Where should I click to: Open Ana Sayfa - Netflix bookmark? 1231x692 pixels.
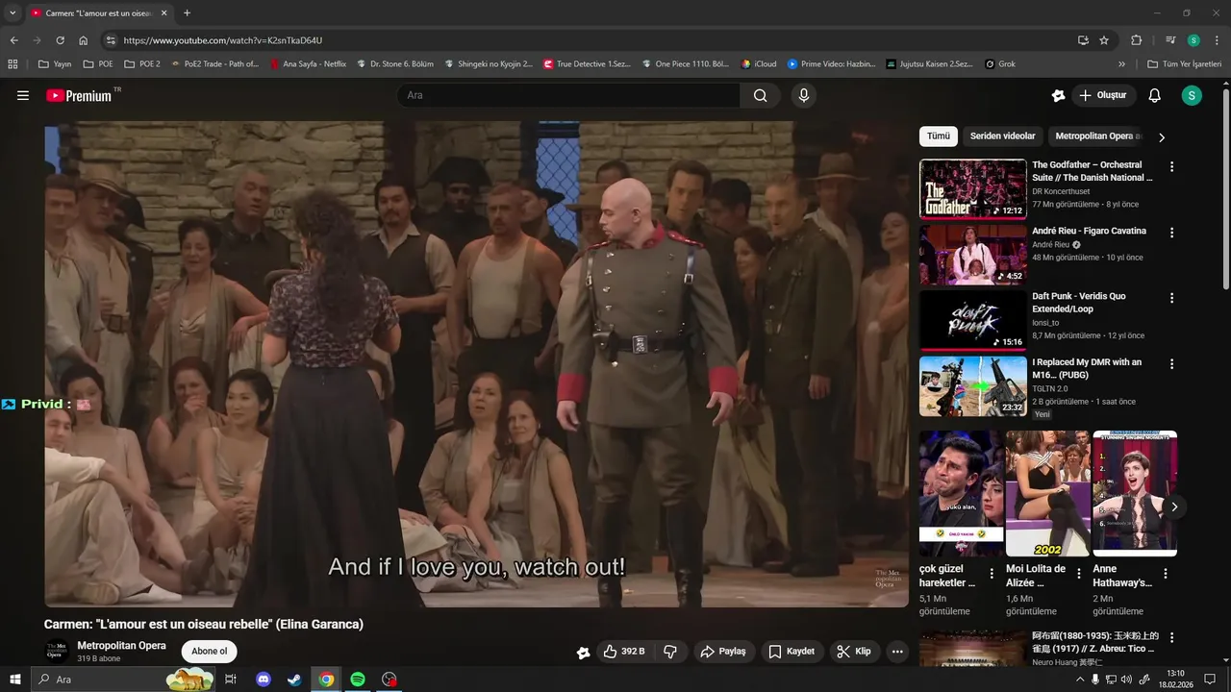tap(308, 64)
